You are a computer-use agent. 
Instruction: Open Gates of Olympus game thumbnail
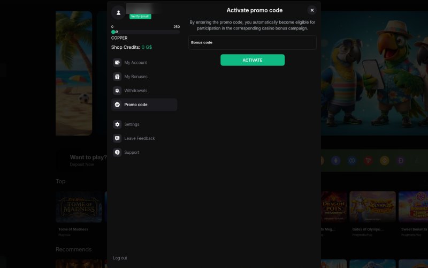click(372, 207)
